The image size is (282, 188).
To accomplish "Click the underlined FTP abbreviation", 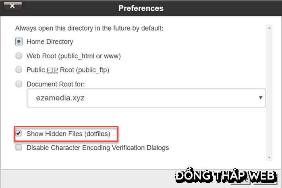I will [x=52, y=70].
